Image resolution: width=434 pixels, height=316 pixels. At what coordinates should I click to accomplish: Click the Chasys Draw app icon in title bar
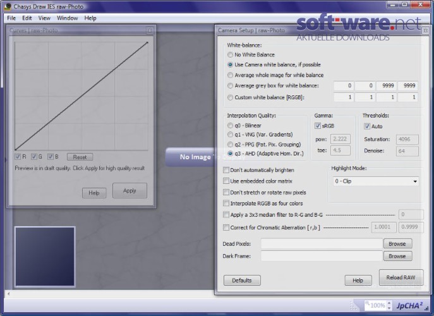point(8,6)
